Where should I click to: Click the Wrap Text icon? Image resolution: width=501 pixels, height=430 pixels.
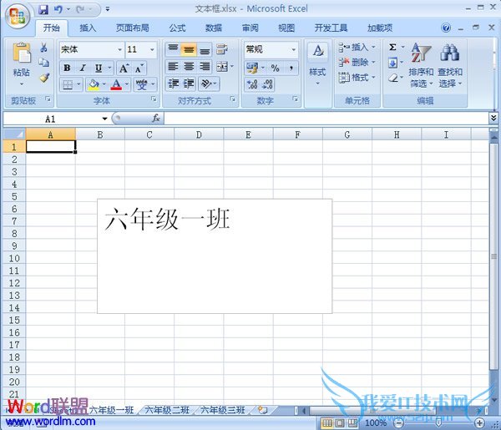(222, 49)
